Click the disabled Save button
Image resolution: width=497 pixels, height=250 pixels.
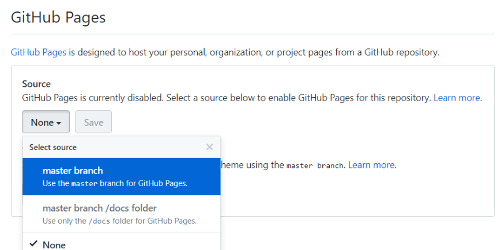[93, 122]
